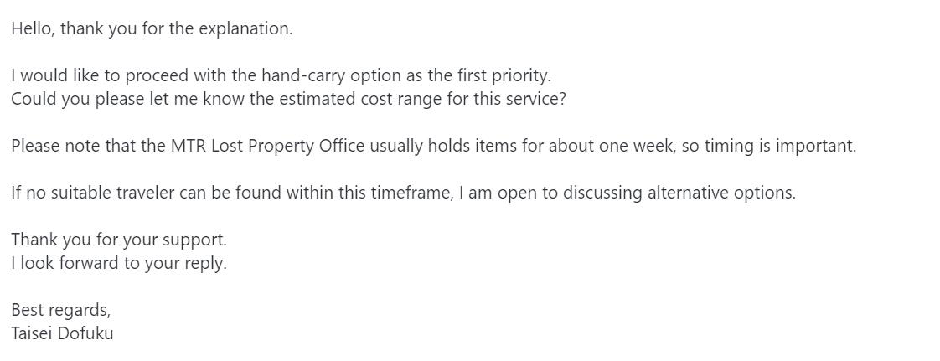Viewport: 940px width, 361px height.
Task: Click the "Thank you for your support" line
Action: 118,240
